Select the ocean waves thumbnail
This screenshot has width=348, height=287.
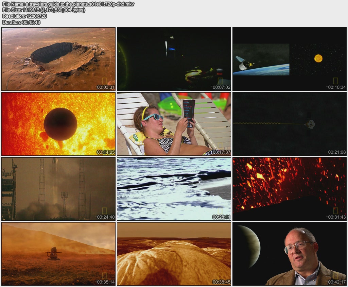[174, 189]
